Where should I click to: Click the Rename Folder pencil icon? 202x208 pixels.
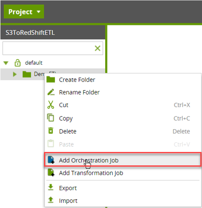tap(51, 92)
